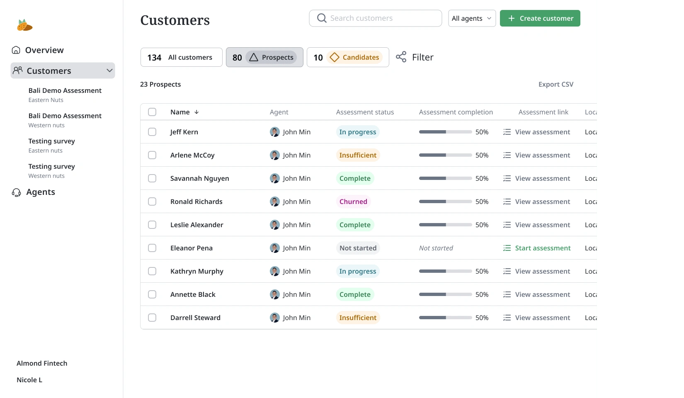The height and width of the screenshot is (398, 684).
Task: Click list icon beside Savannah Nguyen's View assessment
Action: click(507, 178)
